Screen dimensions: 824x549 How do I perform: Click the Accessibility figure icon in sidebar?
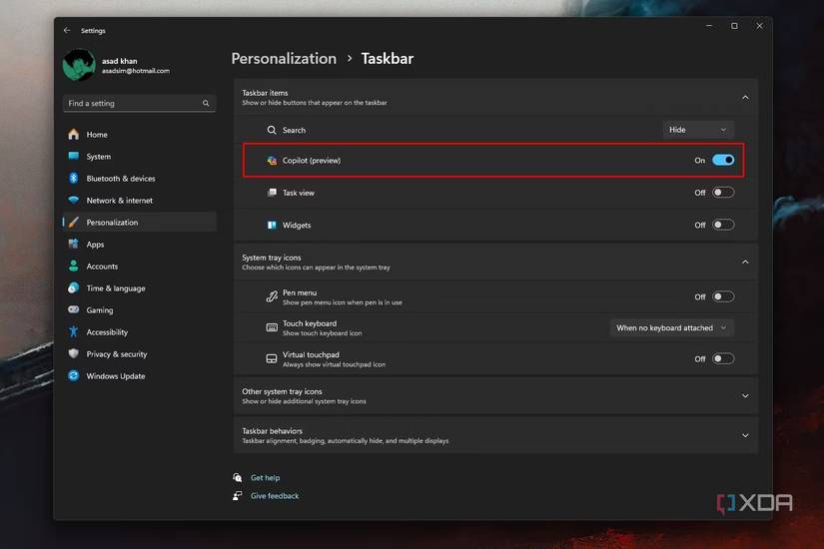click(x=74, y=331)
